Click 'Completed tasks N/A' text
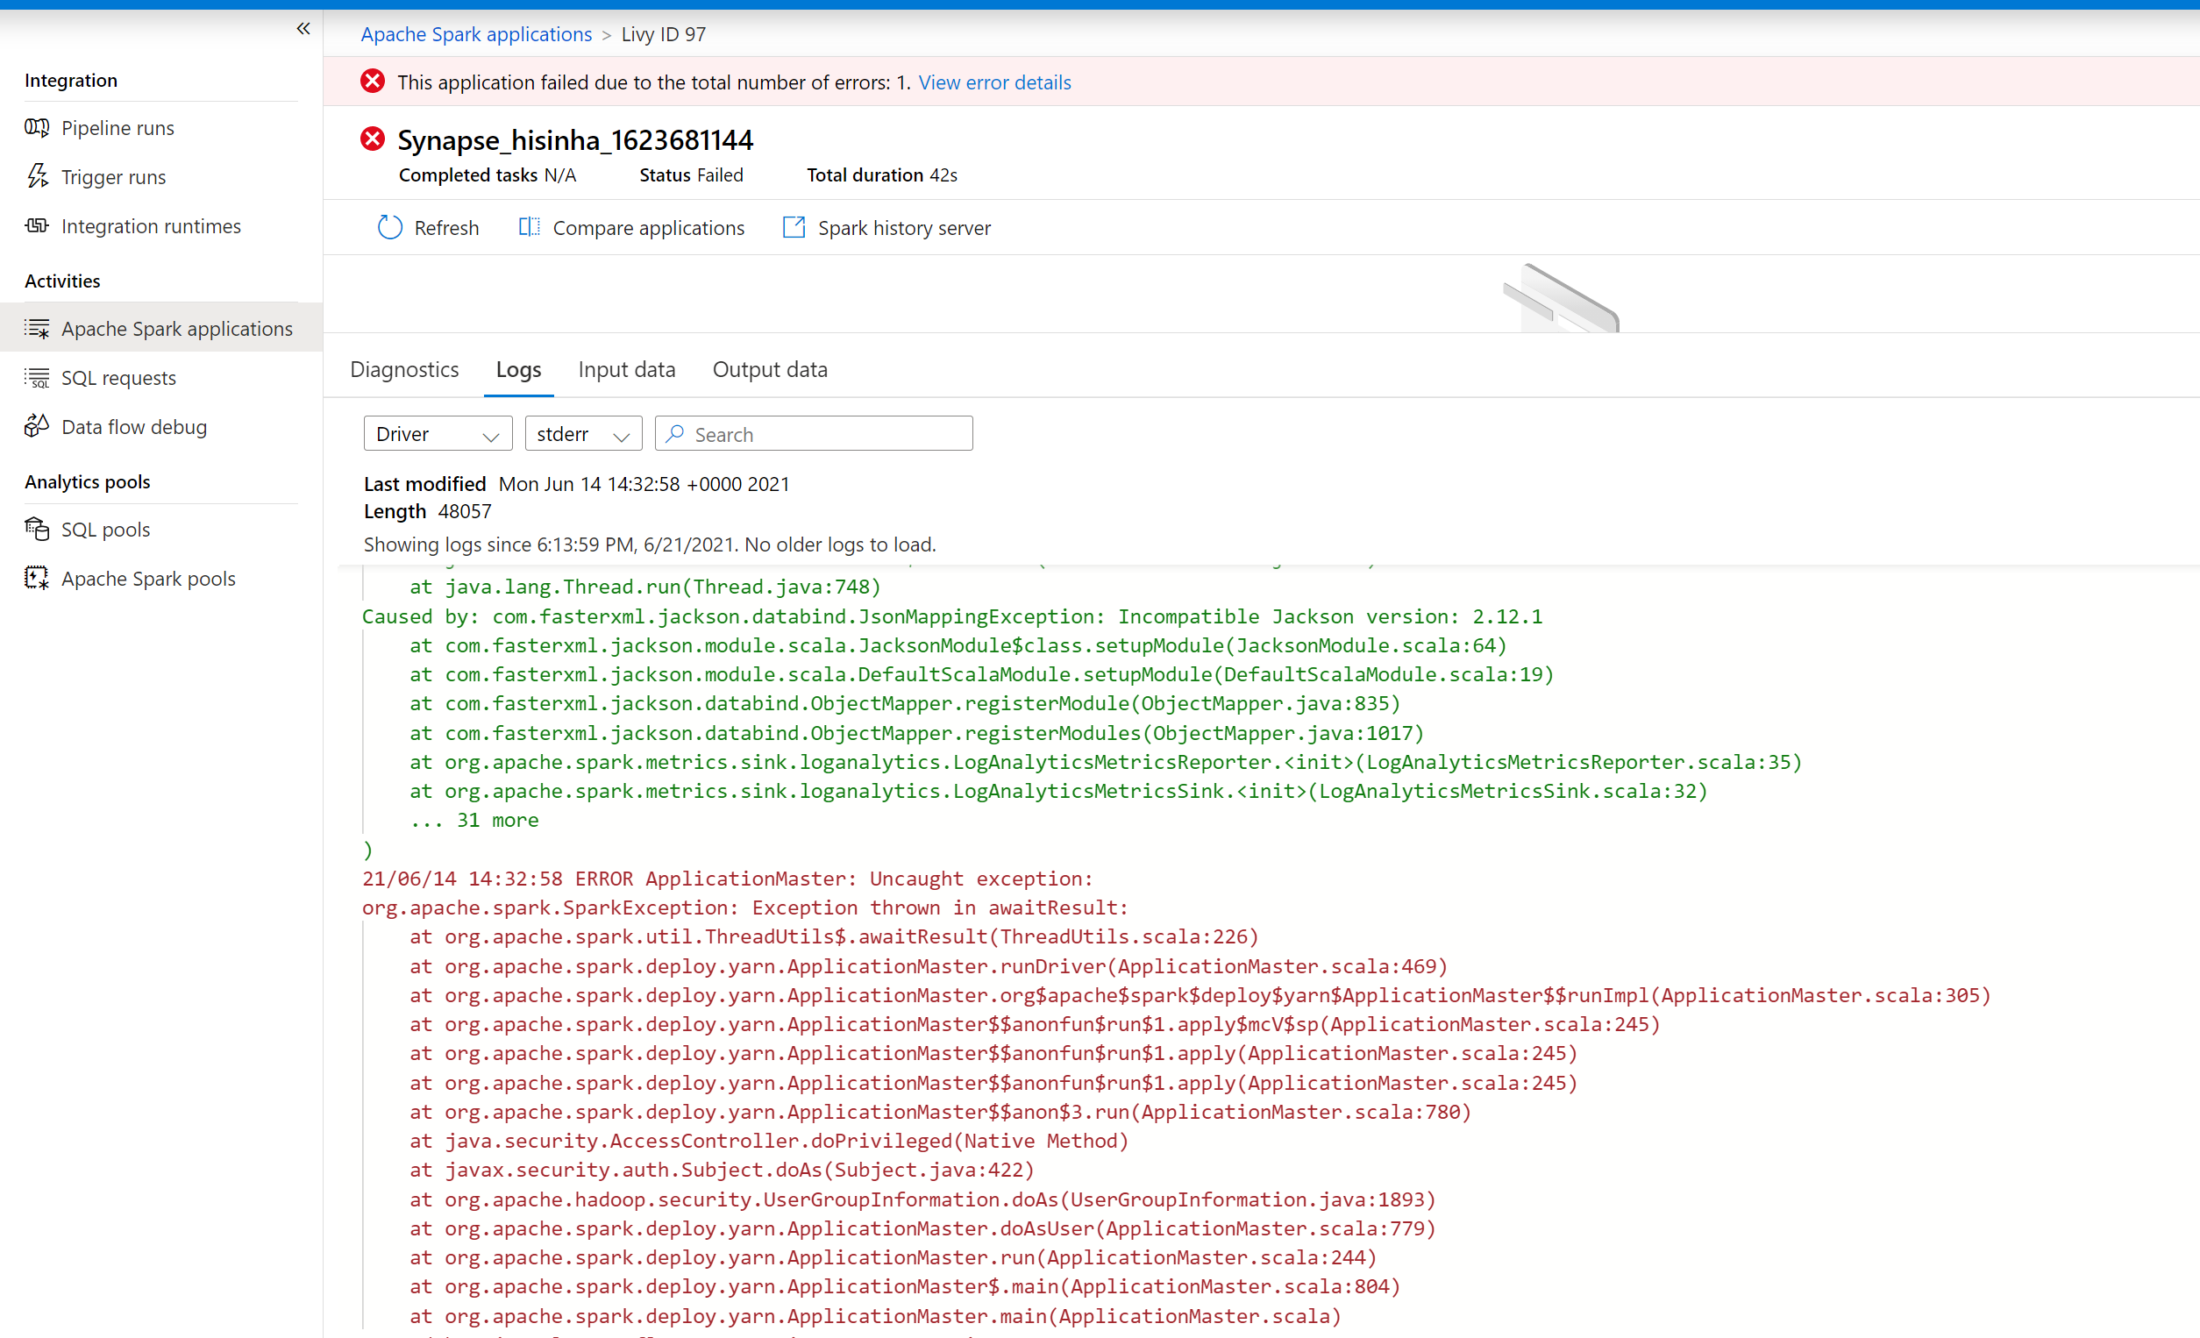2200x1338 pixels. click(488, 175)
